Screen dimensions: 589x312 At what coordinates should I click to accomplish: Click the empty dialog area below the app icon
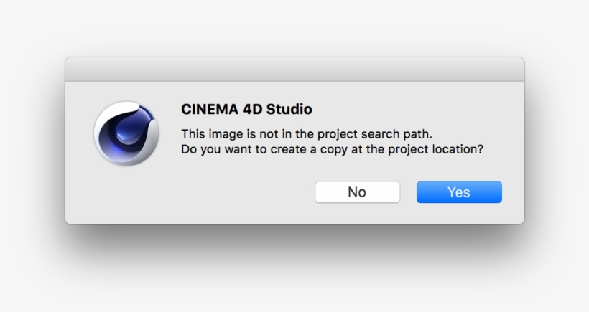[126, 195]
